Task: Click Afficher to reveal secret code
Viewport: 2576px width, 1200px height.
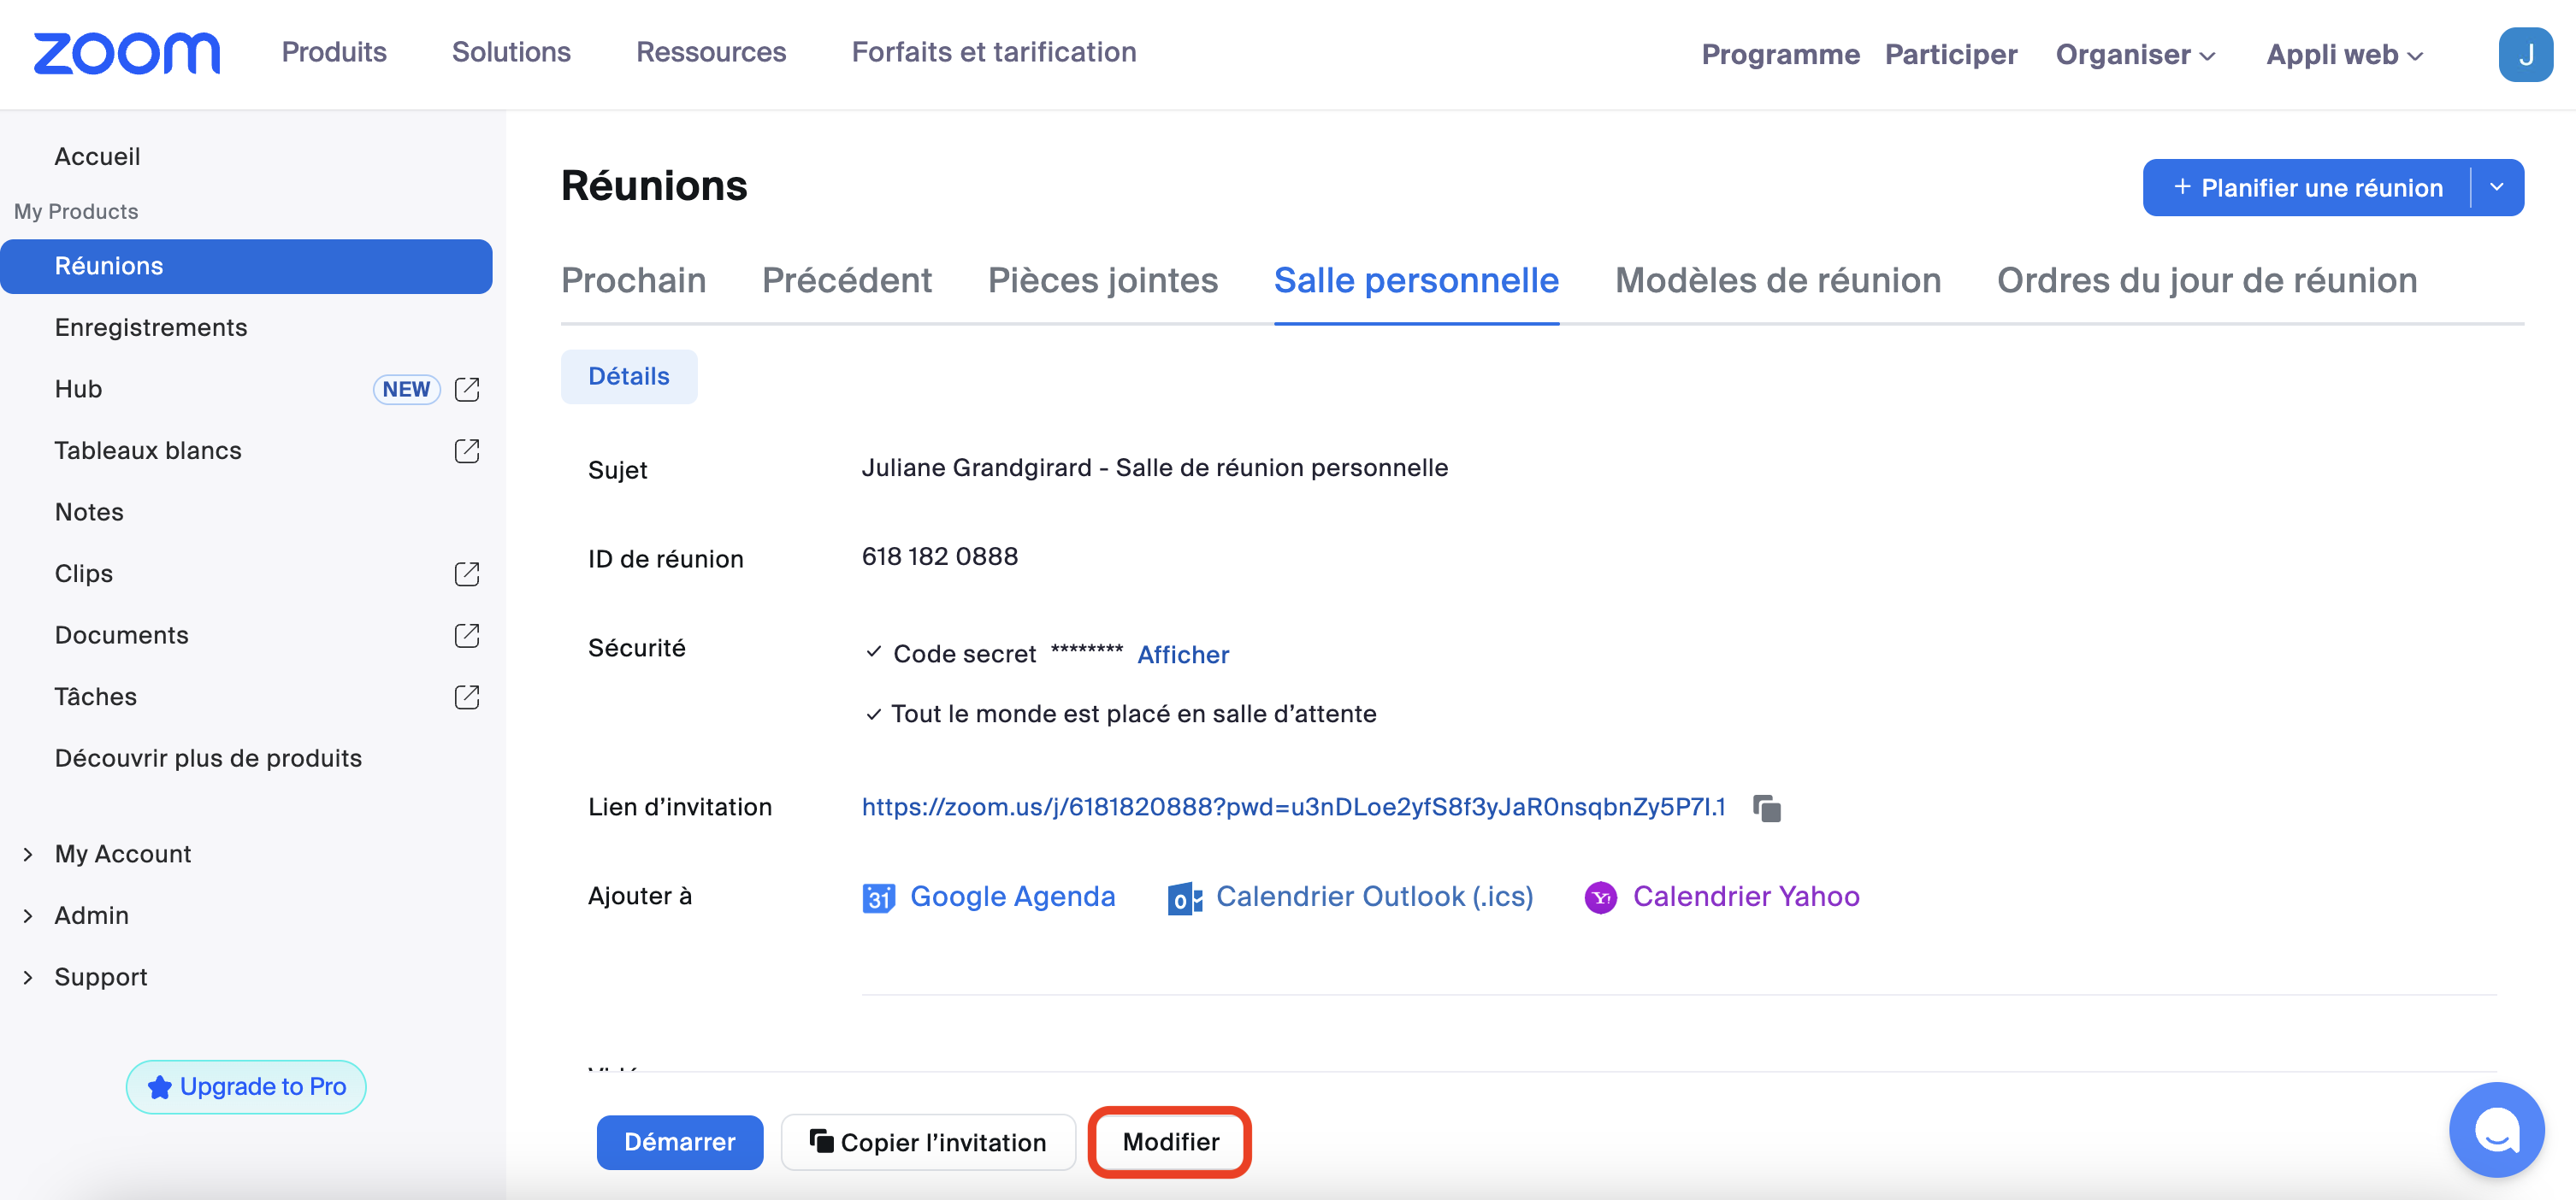Action: coord(1182,655)
